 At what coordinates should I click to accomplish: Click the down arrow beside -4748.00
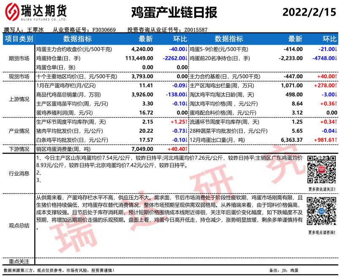click(x=336, y=58)
